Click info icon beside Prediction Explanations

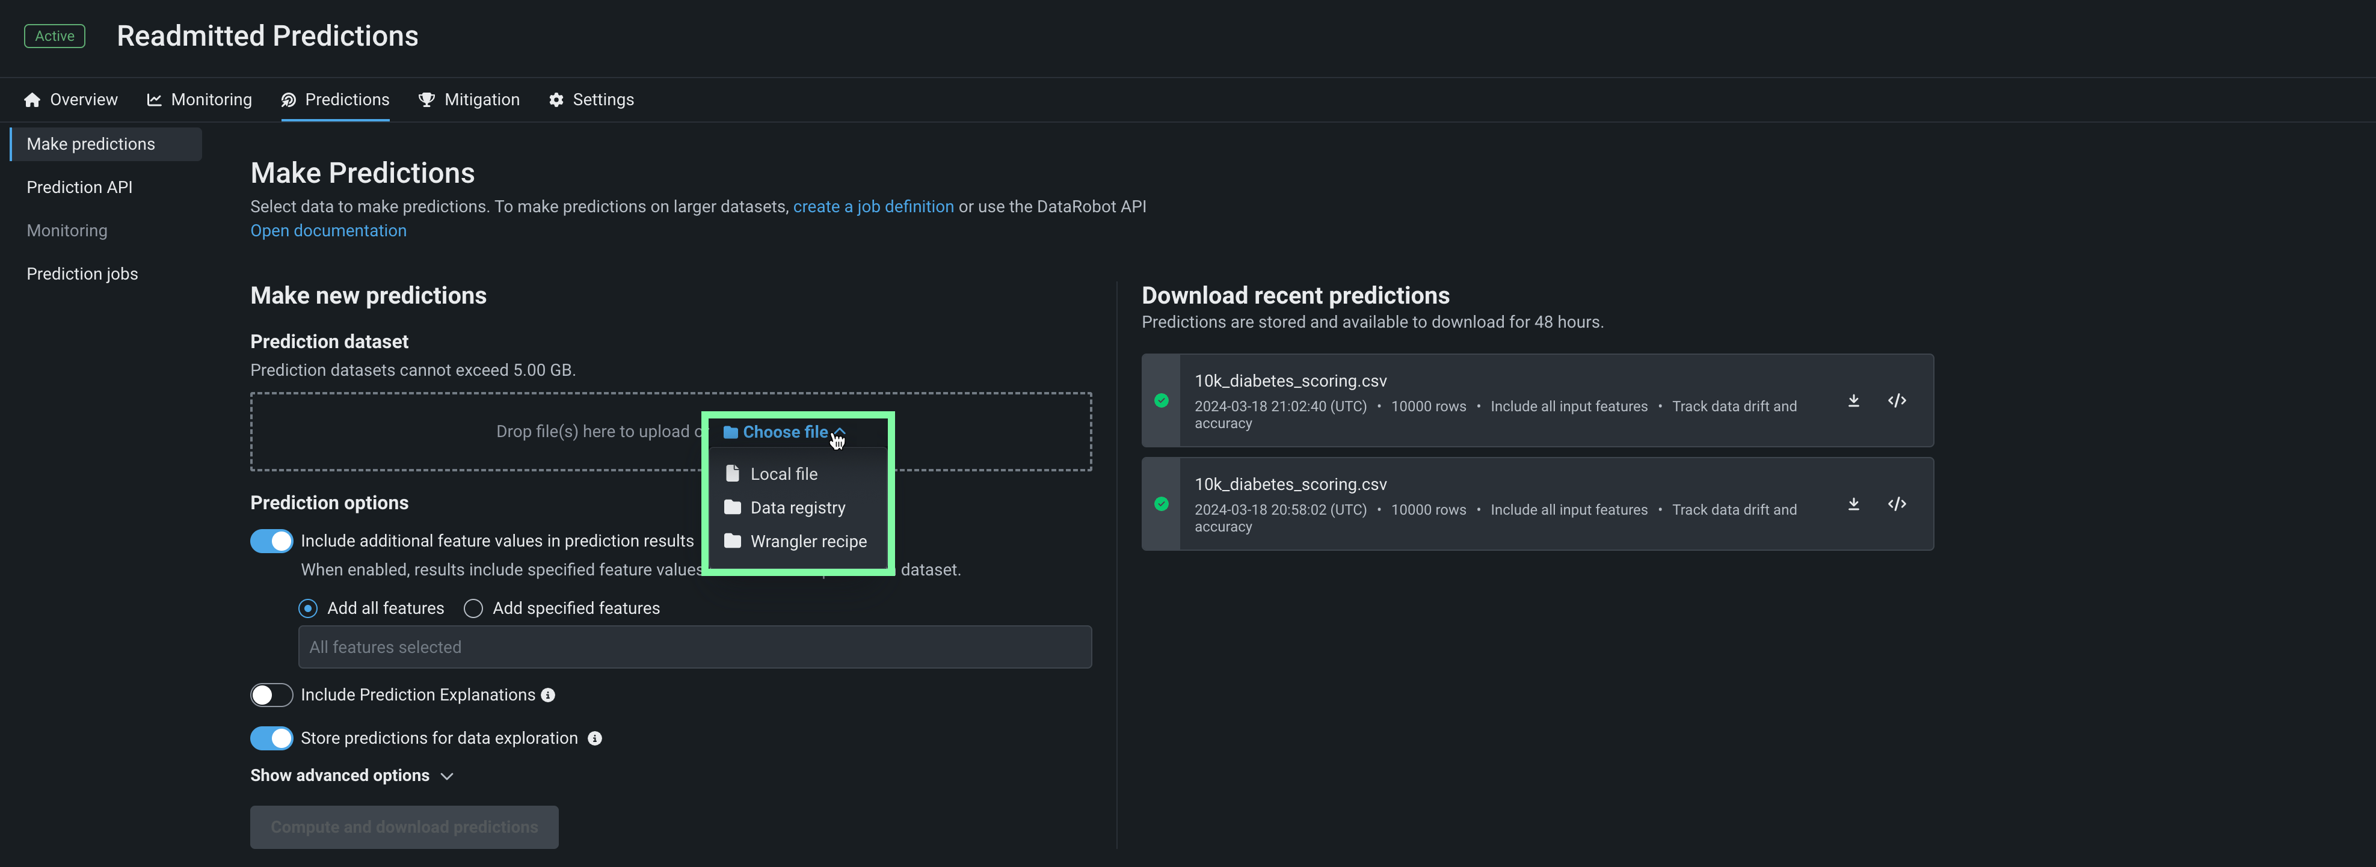(x=548, y=696)
